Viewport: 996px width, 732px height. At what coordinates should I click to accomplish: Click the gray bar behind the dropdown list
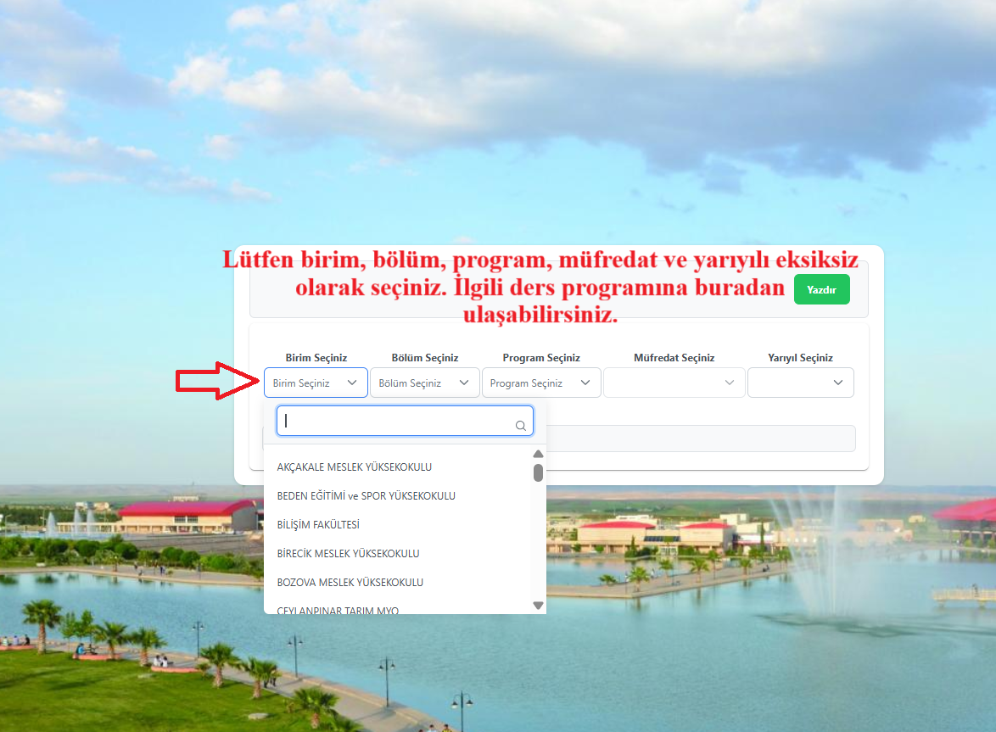(700, 439)
